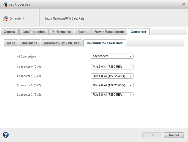Expand the Connector 0 (CN0) data rate dropdown
Viewport: 188px width, 142px height.
(112, 67)
